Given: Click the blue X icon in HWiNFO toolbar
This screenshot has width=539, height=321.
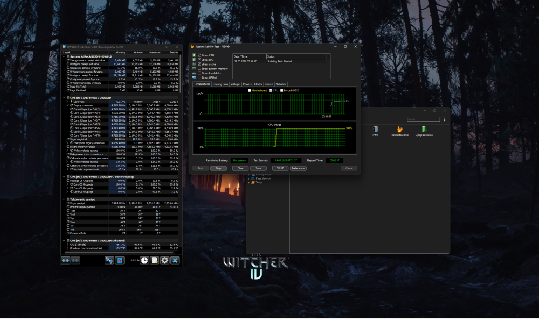Looking at the screenshot, I should click(x=175, y=261).
